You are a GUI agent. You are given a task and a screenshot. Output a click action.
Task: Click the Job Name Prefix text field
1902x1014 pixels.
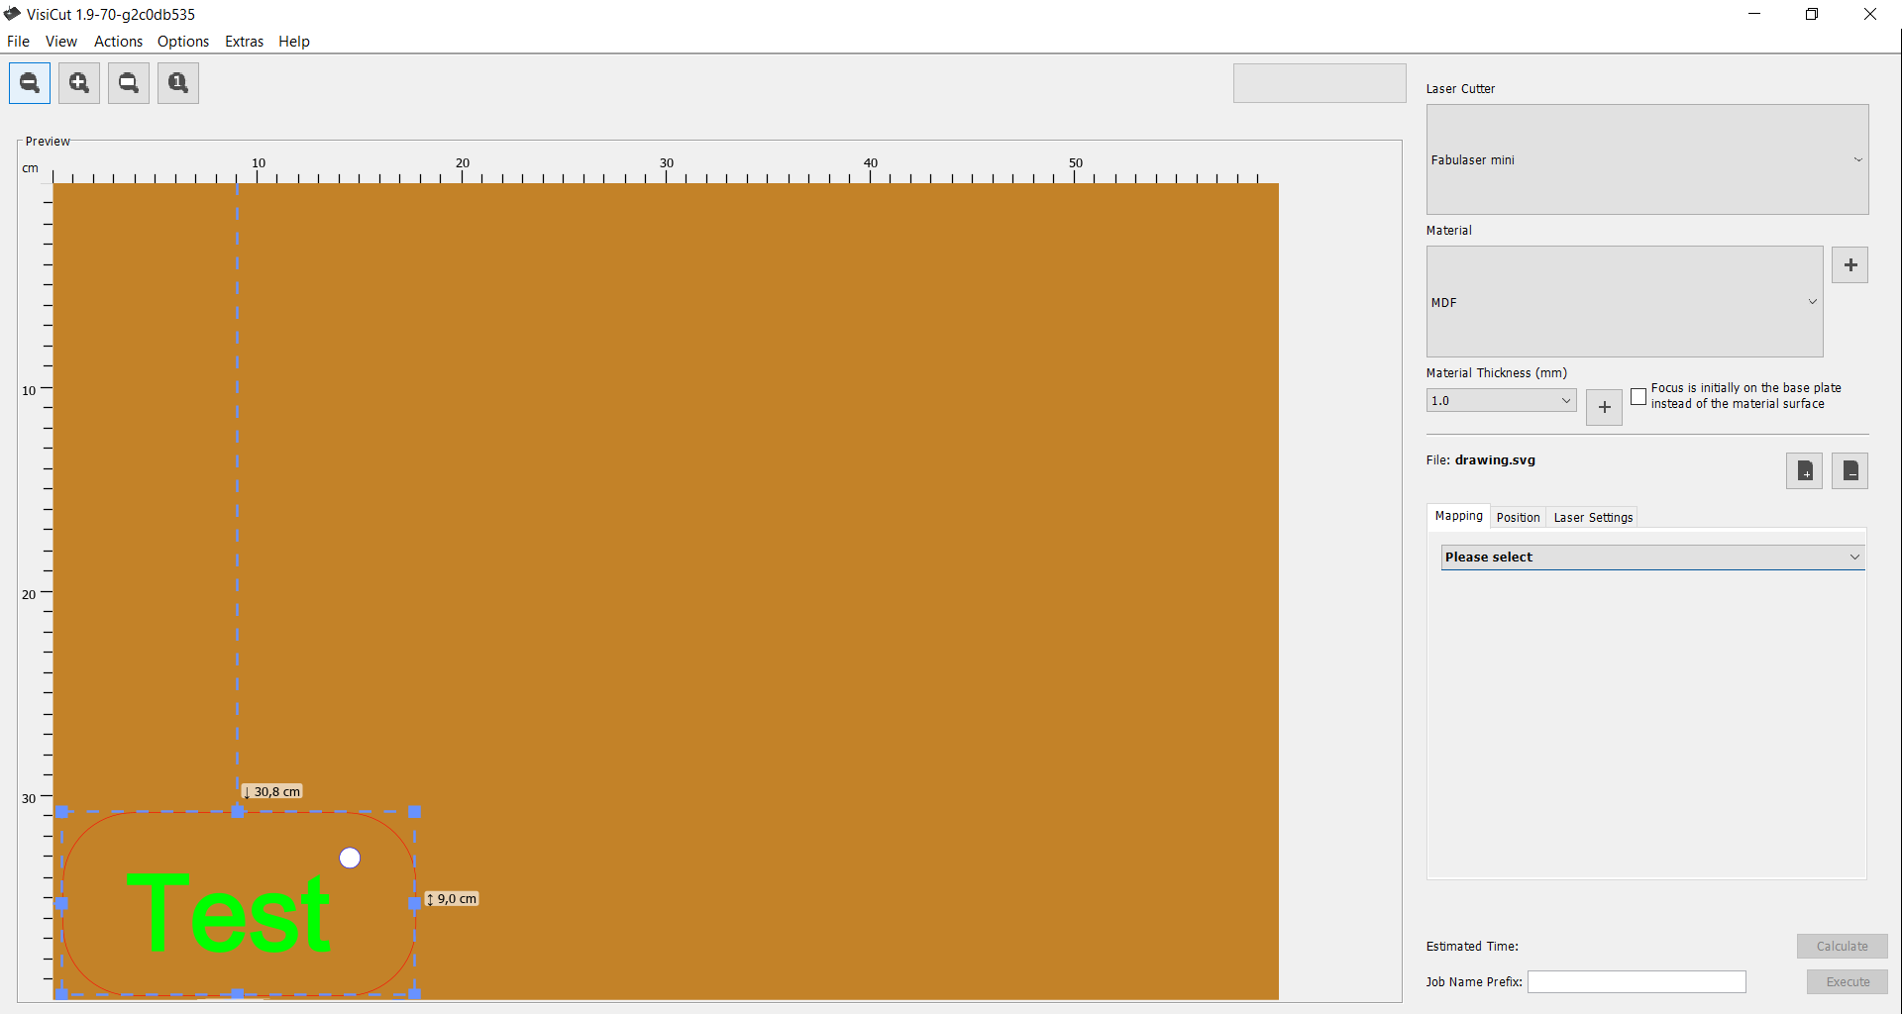1636,981
